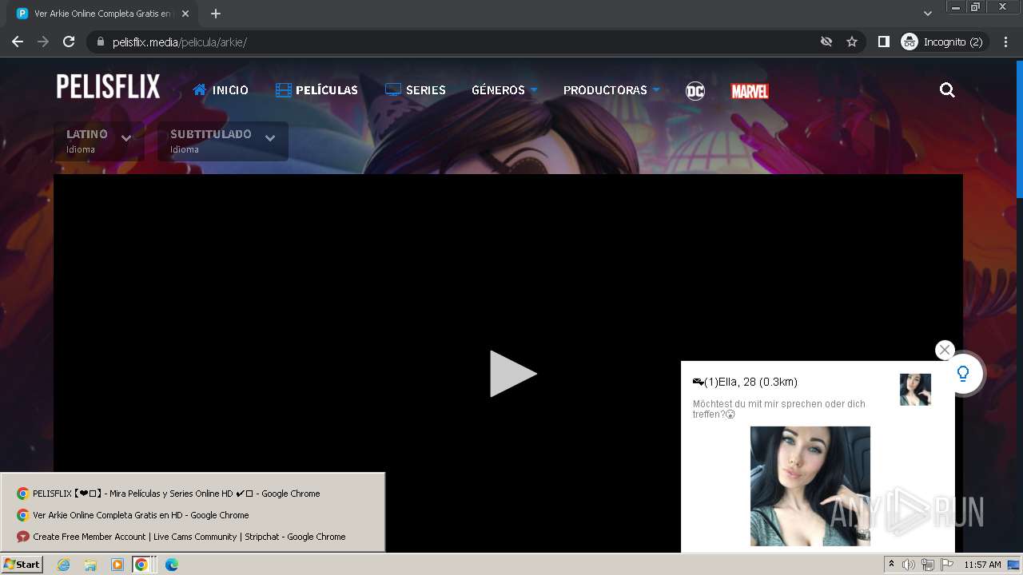Open Internet Explorer from taskbar
This screenshot has height=575, width=1023.
tap(64, 565)
